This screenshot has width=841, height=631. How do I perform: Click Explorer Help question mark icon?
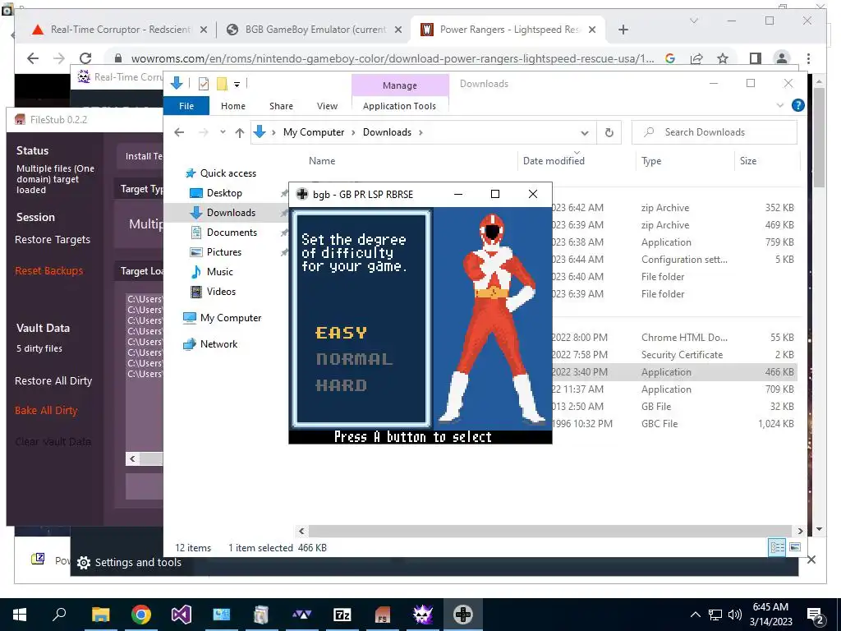coord(798,105)
